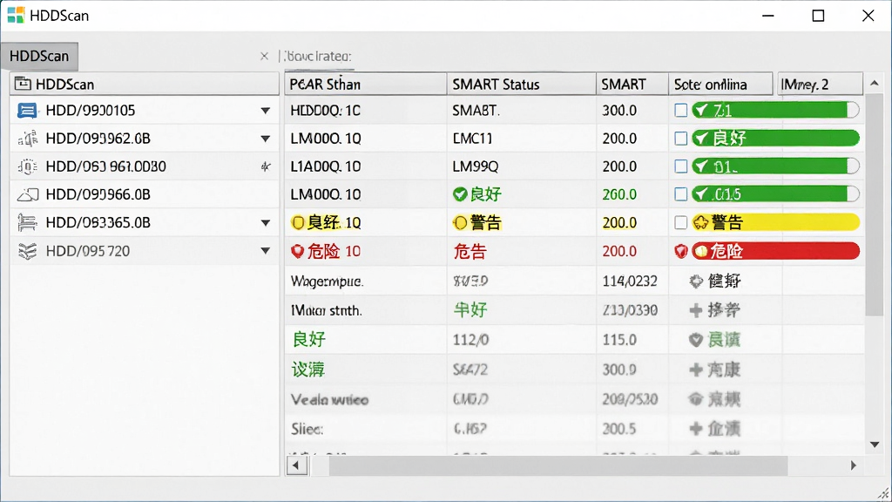The image size is (892, 502).
Task: Tick the checkbox in LM000. 1Q row
Action: click(x=680, y=139)
